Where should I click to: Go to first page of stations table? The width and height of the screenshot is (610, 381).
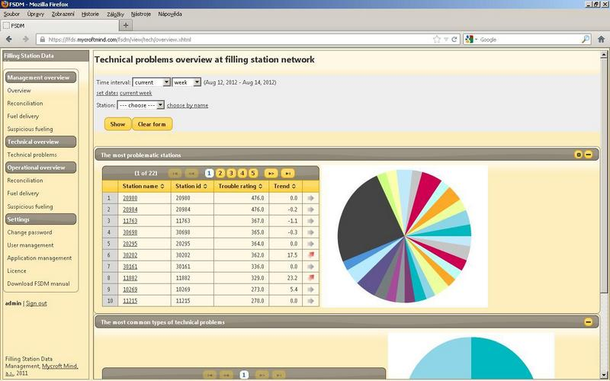click(x=175, y=174)
